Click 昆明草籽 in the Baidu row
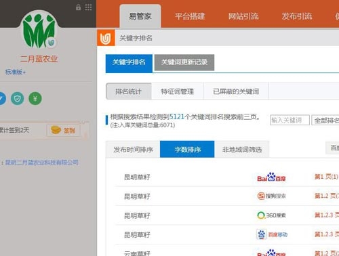Viewport: 339px width, 256px height. click(137, 177)
